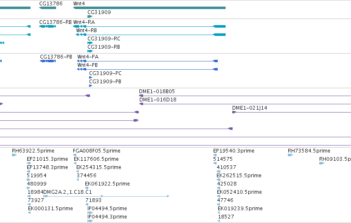The width and height of the screenshot is (351, 223).
Task: Select the CG31909-PC small arrow glyph
Action: coord(90,77)
